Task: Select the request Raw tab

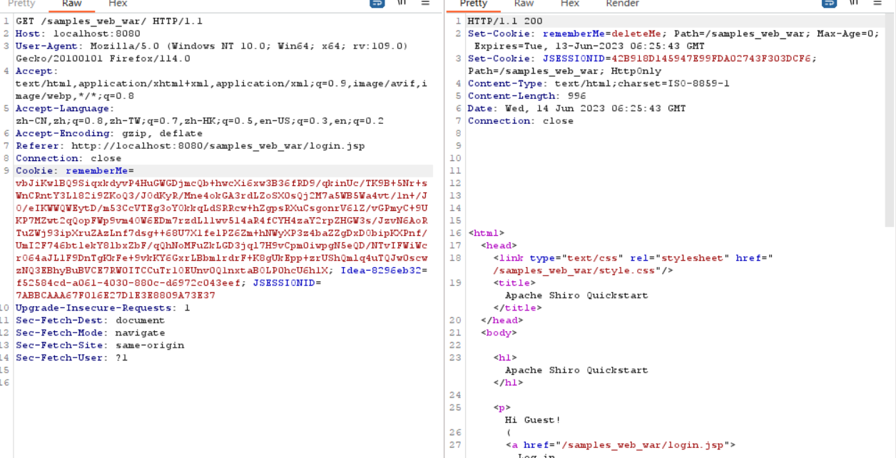Action: point(71,4)
